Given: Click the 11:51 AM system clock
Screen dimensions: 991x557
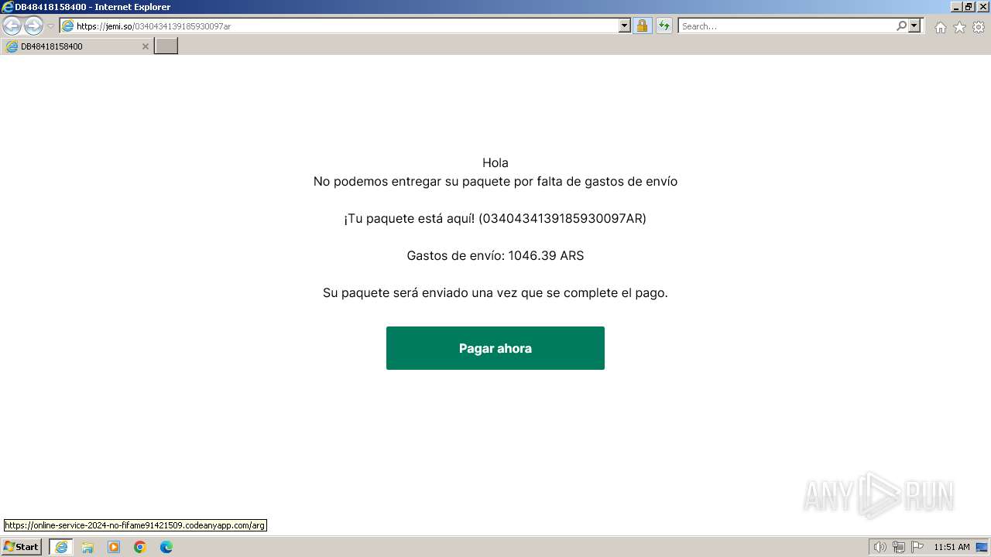Looking at the screenshot, I should (952, 547).
